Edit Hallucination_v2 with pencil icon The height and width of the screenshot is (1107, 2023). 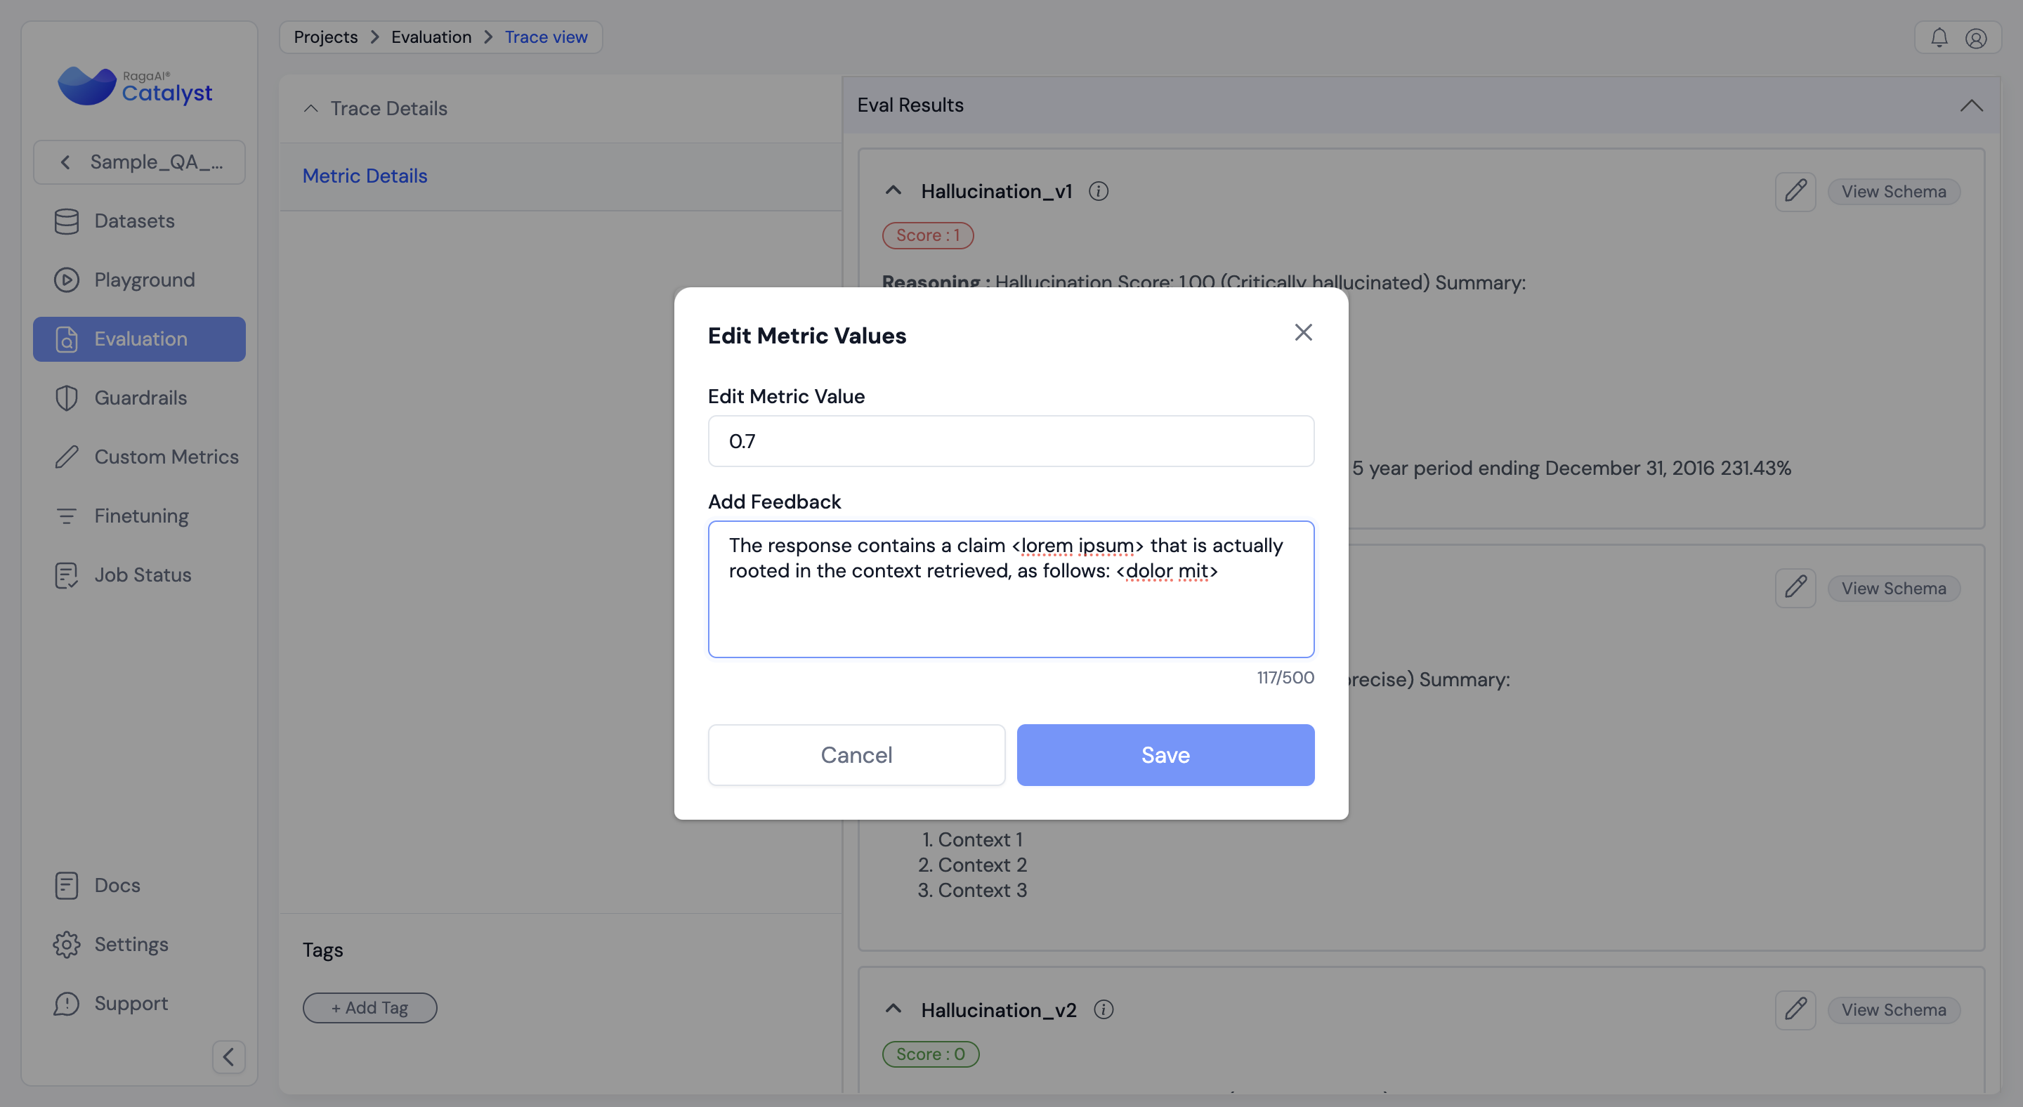1795,1009
